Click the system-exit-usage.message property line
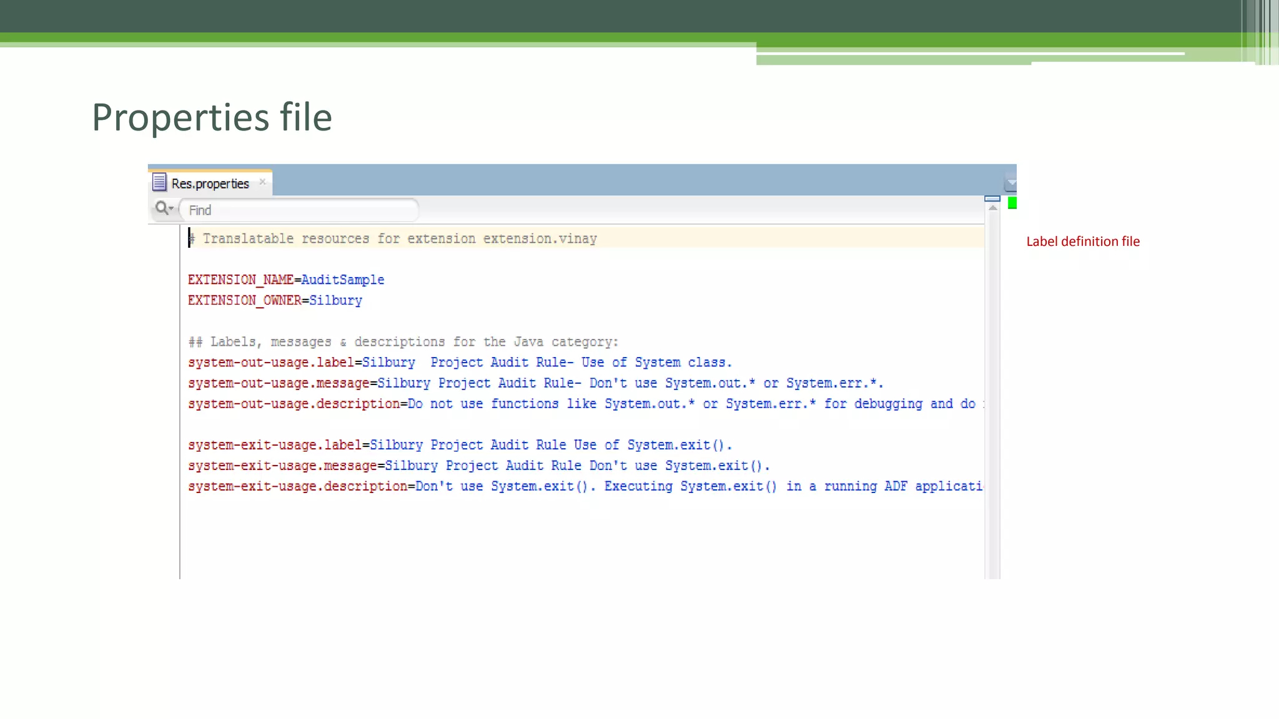 [x=478, y=466]
